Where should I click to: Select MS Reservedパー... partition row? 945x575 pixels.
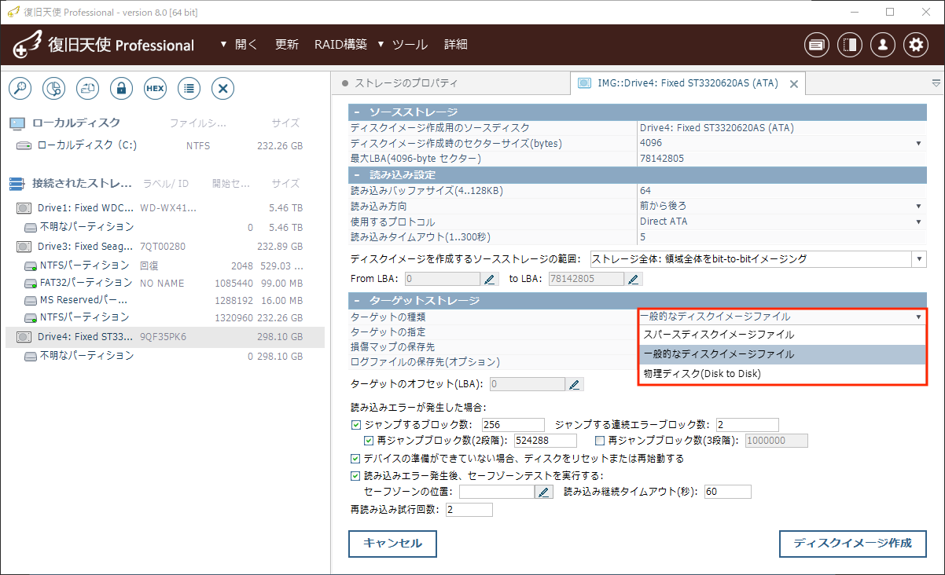[x=164, y=300]
